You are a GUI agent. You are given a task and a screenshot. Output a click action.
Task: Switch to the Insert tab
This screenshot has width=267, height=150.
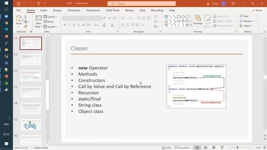point(43,10)
